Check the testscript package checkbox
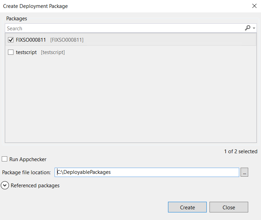The image size is (261, 220). tap(11, 52)
